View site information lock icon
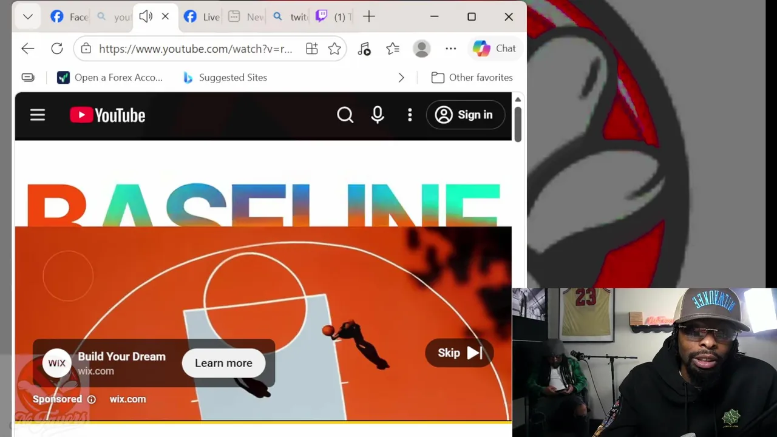 86,49
